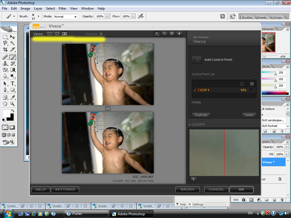Select the Zoom tool in toolbox
Image resolution: width=291 pixels, height=218 pixels.
(x=12, y=104)
